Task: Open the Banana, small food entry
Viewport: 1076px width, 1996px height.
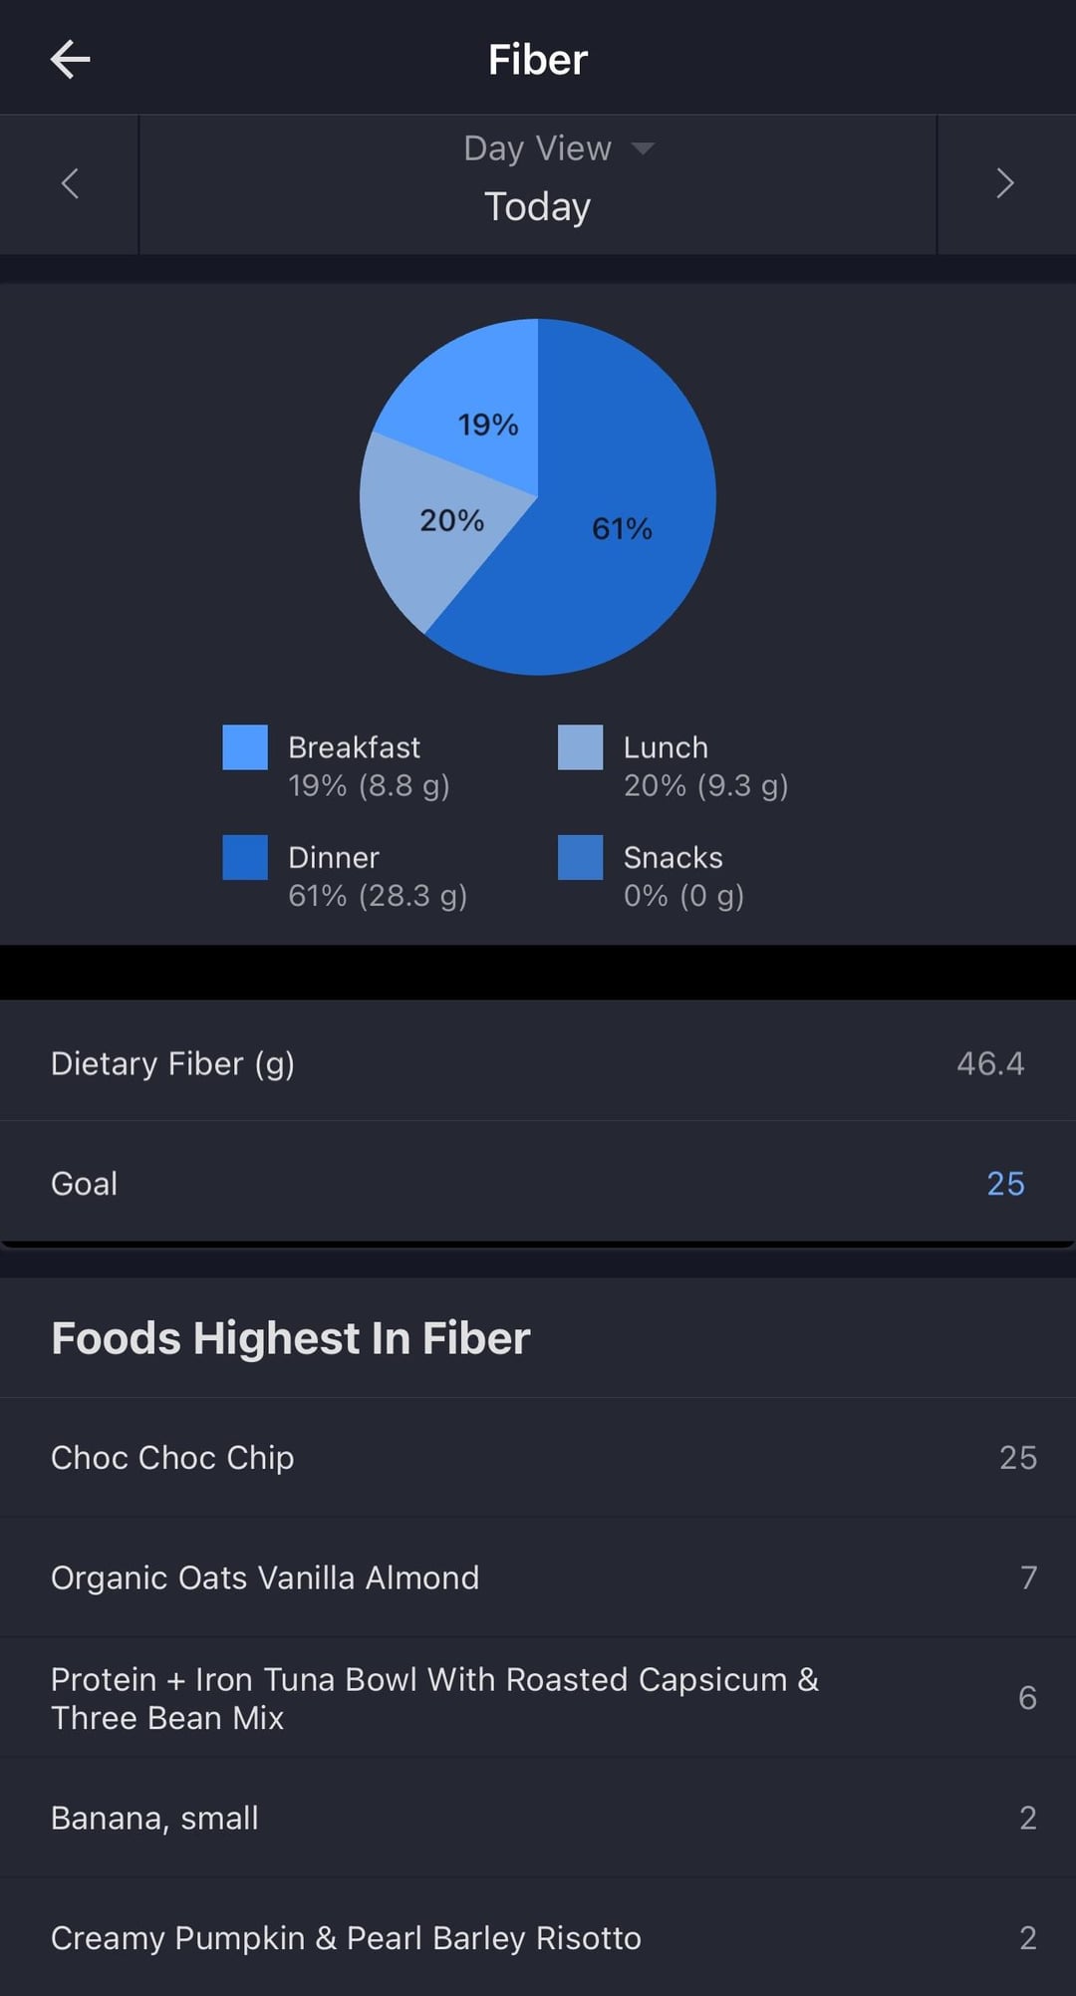Action: pos(538,1818)
